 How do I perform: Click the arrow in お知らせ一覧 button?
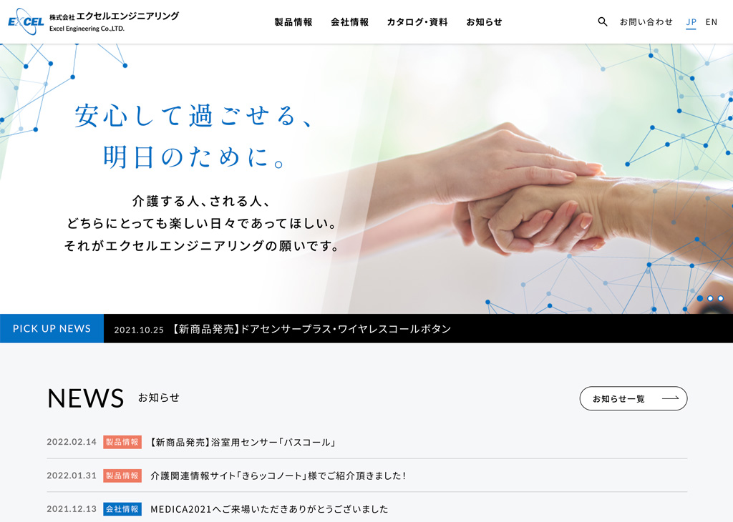pyautogui.click(x=670, y=398)
